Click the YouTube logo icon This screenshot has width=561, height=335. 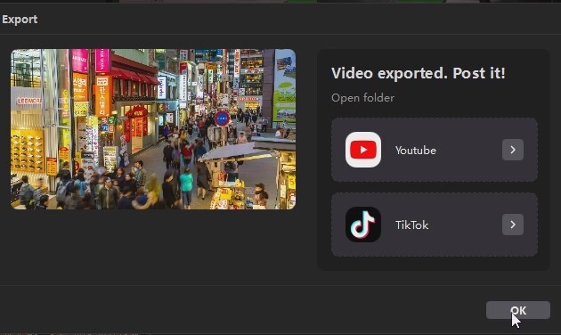coord(363,150)
